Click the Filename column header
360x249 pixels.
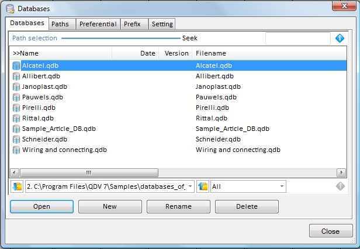269,53
